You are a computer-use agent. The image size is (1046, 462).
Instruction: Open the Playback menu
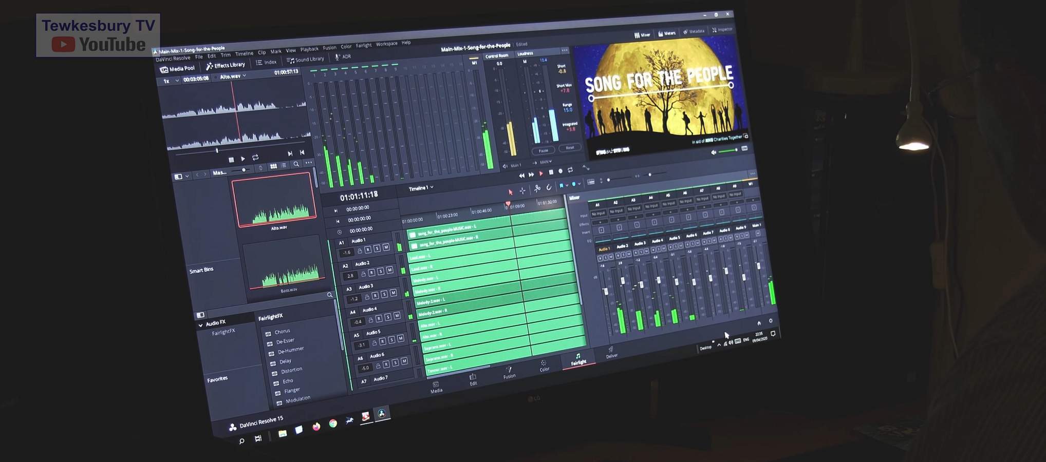coord(309,49)
